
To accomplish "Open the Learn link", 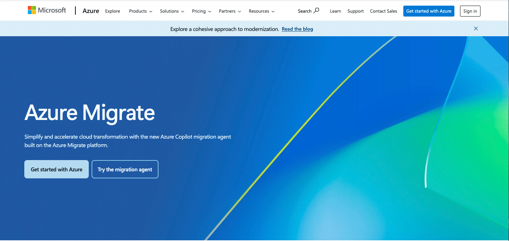I will tap(335, 11).
